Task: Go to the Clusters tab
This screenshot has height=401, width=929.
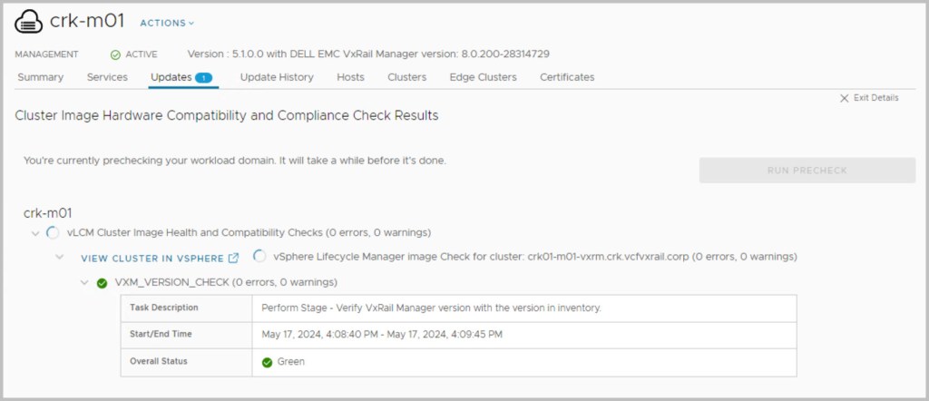Action: 407,77
